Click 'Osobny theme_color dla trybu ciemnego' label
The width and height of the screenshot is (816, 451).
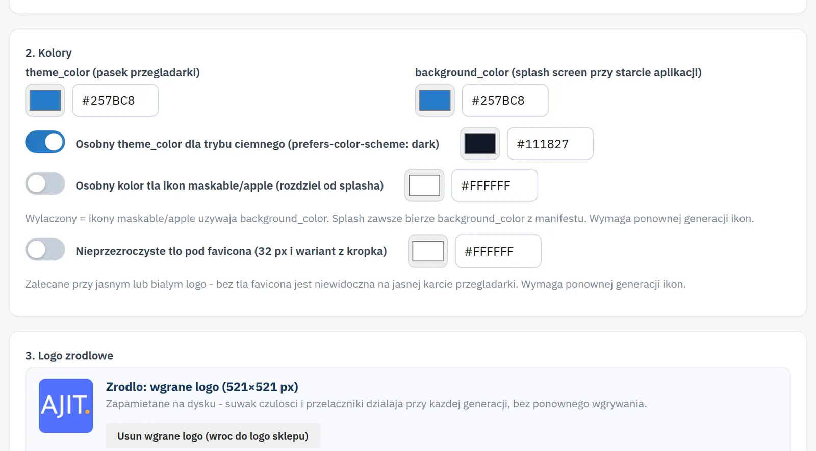pos(258,144)
